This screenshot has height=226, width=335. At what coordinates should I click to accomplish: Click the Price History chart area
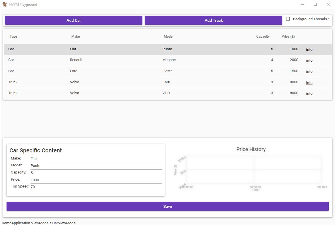click(251, 170)
